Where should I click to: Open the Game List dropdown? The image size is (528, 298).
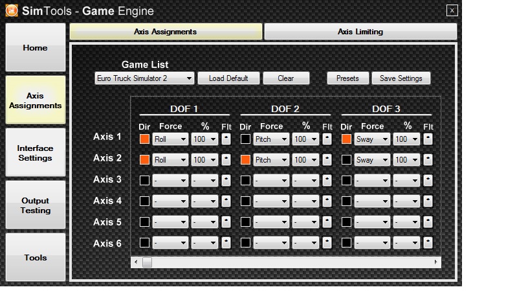[x=144, y=78]
